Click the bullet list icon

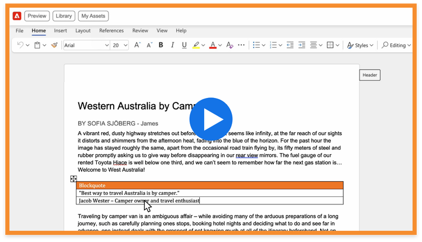tap(257, 45)
